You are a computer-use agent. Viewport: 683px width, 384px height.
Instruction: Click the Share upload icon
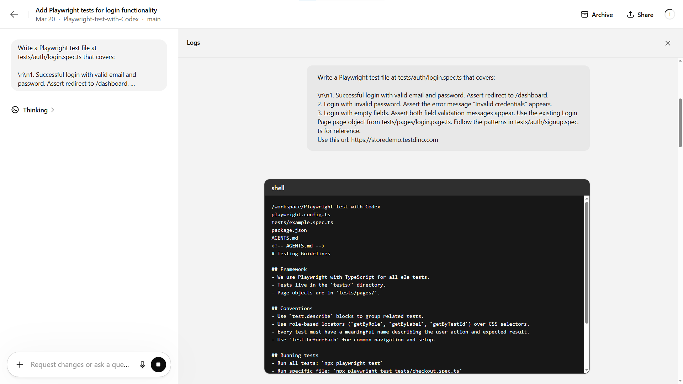[630, 15]
